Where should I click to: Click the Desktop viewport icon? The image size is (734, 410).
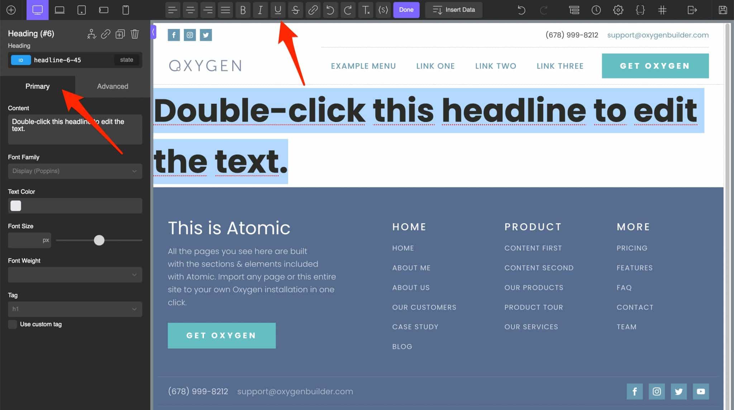[37, 10]
